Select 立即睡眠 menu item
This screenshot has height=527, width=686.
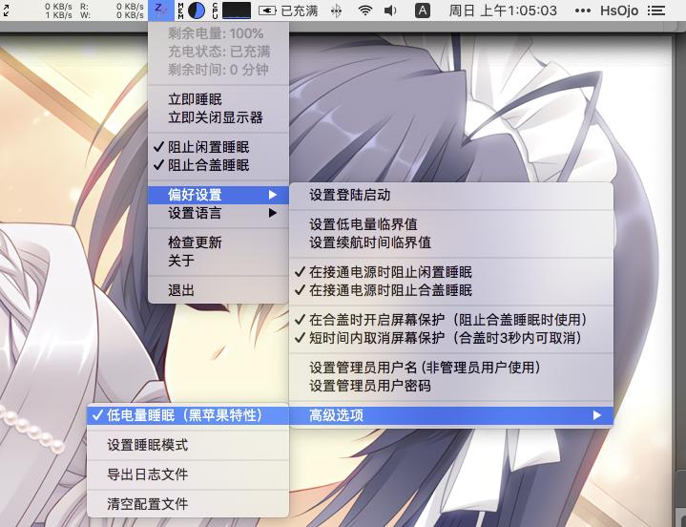218,99
